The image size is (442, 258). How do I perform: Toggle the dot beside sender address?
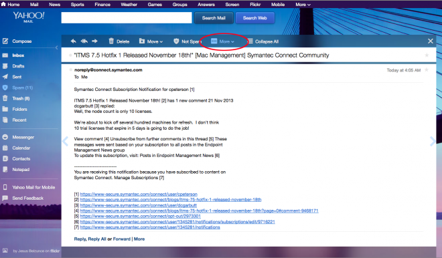70,70
